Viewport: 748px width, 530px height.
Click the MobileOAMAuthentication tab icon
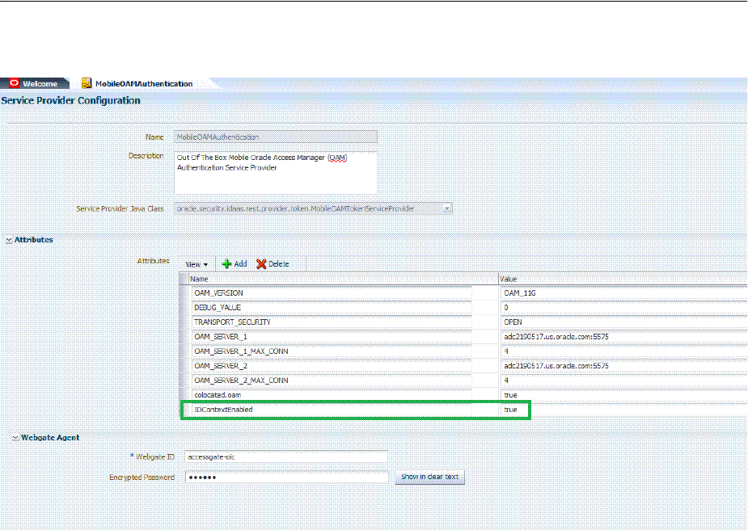(x=87, y=83)
